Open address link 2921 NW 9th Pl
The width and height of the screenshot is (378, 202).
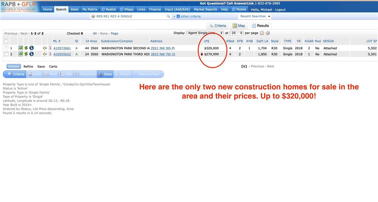point(163,48)
